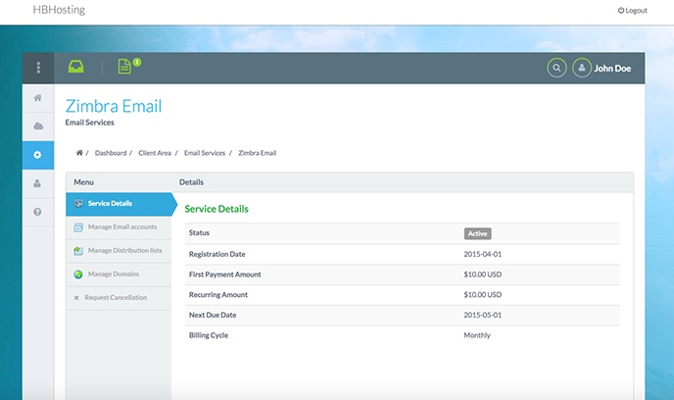Click the Logout link
674x400 pixels.
click(x=632, y=11)
